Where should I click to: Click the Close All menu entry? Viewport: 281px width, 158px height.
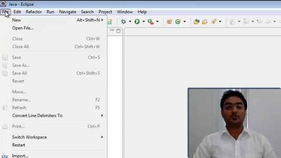tap(58, 47)
